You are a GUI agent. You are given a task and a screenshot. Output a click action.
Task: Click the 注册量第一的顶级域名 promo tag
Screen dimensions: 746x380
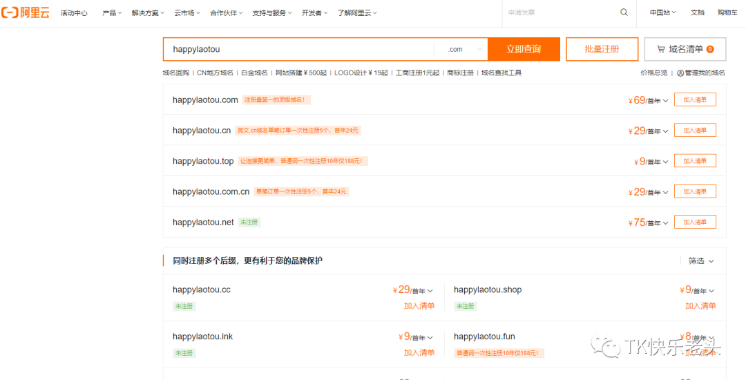click(276, 100)
